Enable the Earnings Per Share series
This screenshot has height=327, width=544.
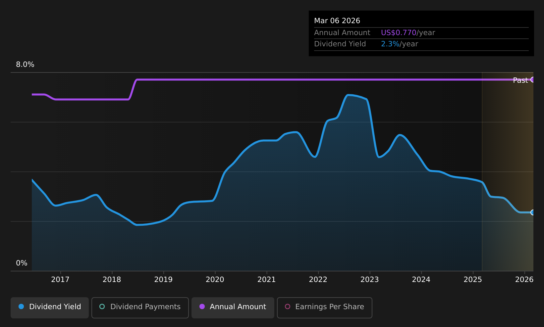coord(325,307)
